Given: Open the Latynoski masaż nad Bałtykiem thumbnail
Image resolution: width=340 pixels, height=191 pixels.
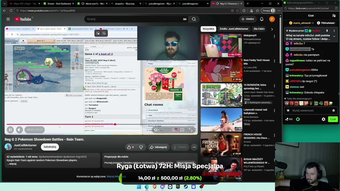Looking at the screenshot, I should pos(221,120).
